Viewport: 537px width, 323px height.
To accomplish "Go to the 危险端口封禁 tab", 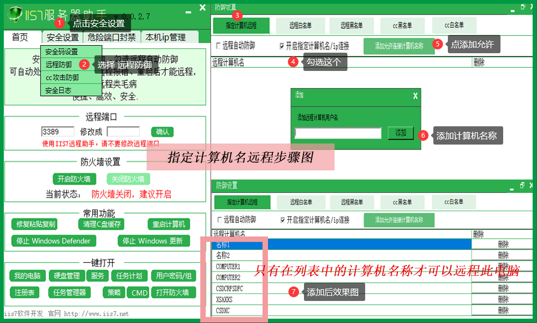I will point(112,37).
